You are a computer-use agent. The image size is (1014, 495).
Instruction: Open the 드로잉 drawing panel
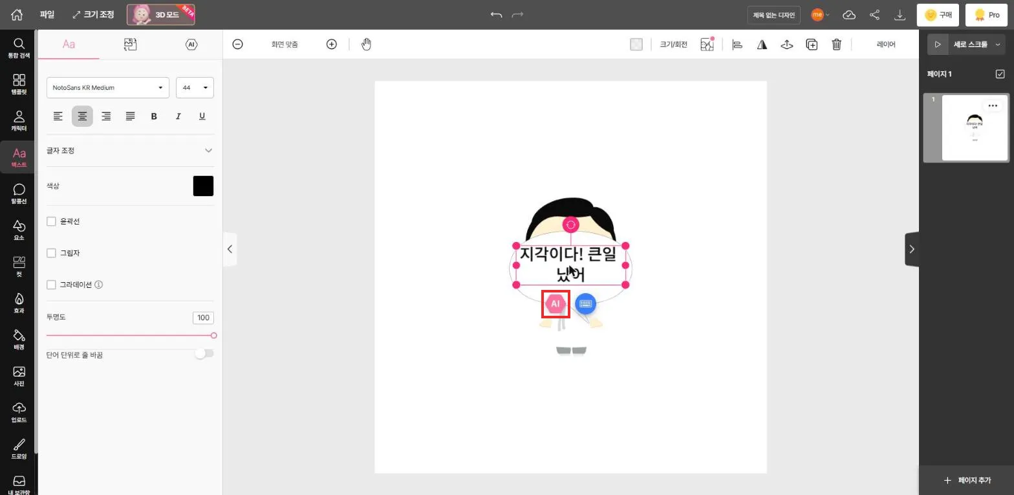click(x=19, y=448)
